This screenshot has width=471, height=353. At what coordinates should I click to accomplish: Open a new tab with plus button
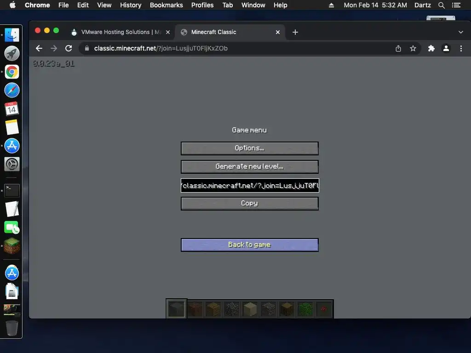click(295, 32)
